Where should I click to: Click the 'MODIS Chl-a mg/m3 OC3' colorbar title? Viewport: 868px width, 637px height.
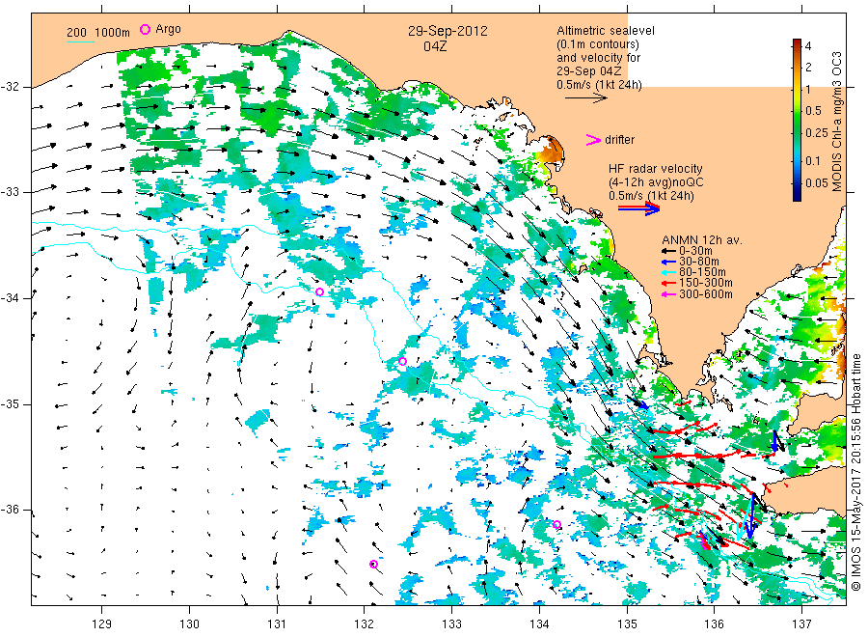836,122
